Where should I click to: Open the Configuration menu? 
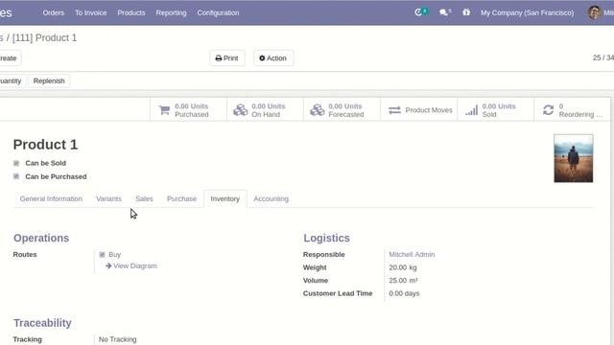tap(218, 12)
